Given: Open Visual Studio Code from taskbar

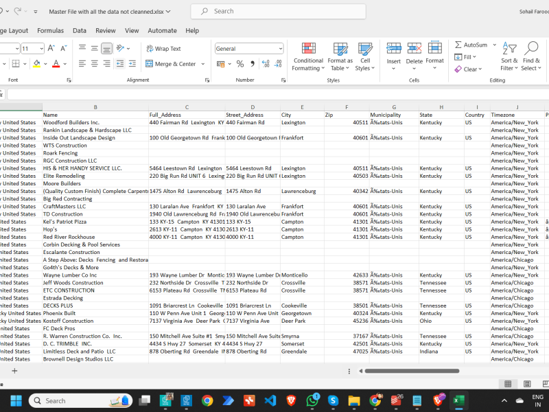Looking at the screenshot, I should click(x=270, y=400).
